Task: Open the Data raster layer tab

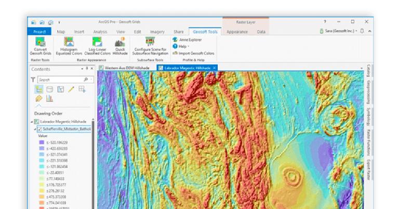Action: point(261,32)
